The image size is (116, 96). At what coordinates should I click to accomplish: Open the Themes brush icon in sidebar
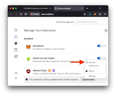(x=16, y=43)
